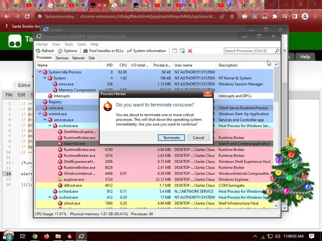Screen dimensions: 322x241
Task: Click the CPU Usage status bar entry
Action: click(x=51, y=214)
